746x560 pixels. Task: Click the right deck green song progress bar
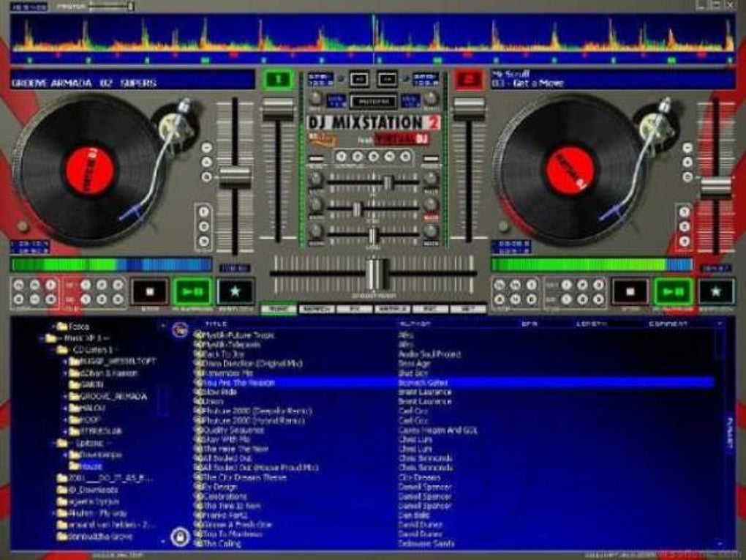click(x=592, y=265)
